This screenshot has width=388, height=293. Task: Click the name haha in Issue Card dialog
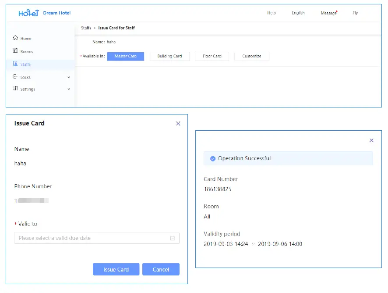pyautogui.click(x=20, y=164)
